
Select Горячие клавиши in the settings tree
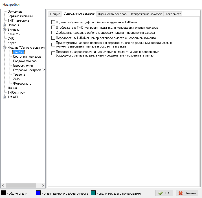coord(20,16)
